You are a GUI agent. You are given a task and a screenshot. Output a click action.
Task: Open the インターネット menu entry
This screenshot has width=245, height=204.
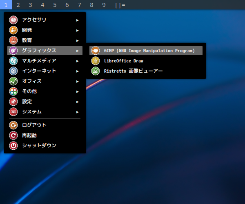[x=45, y=71]
